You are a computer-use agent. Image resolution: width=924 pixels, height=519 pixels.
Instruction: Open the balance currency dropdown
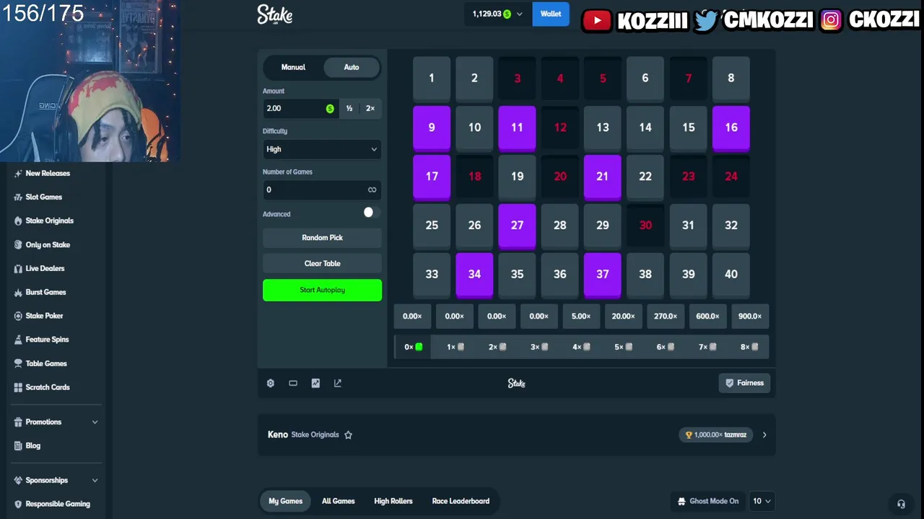click(x=498, y=14)
